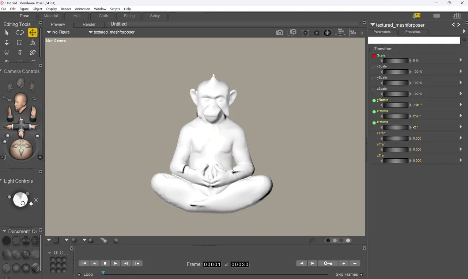Toggle the yRotate green animation indicator
The height and width of the screenshot is (279, 468).
pyautogui.click(x=374, y=100)
